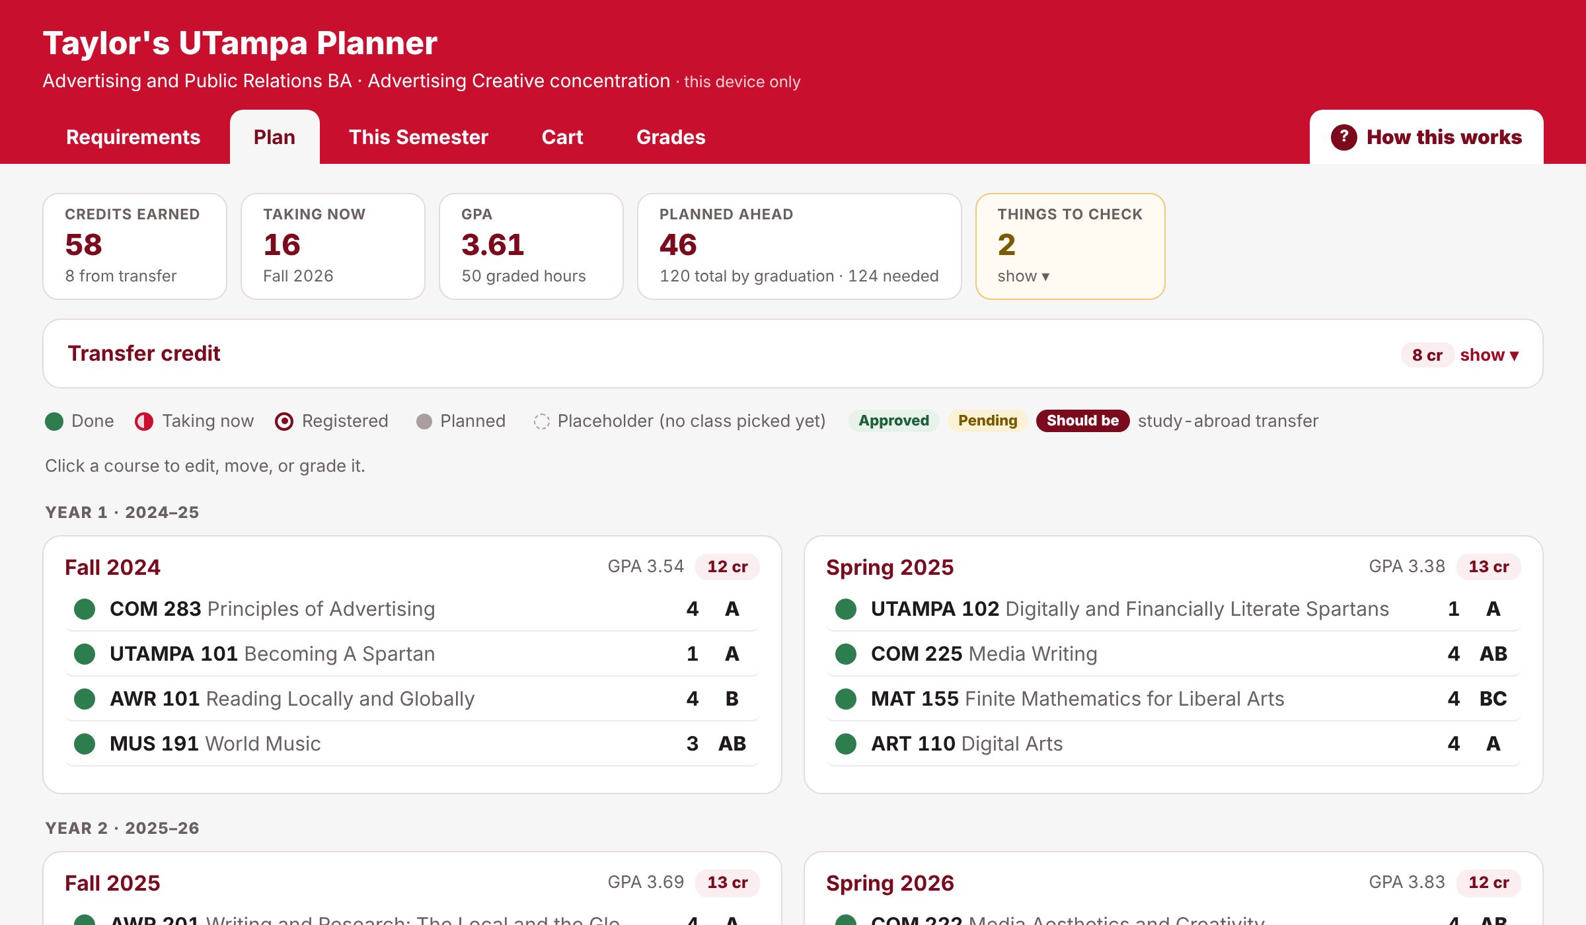Click the dashed Placeholder legend circle
Screen dimensions: 1586x925
[x=542, y=422]
